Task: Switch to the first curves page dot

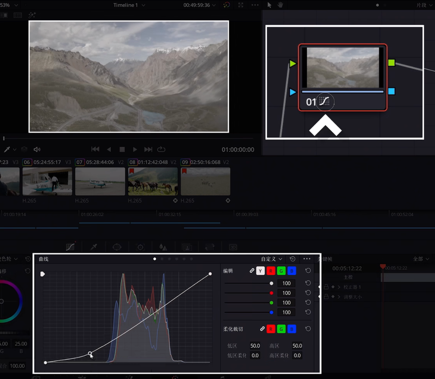Action: pos(155,259)
